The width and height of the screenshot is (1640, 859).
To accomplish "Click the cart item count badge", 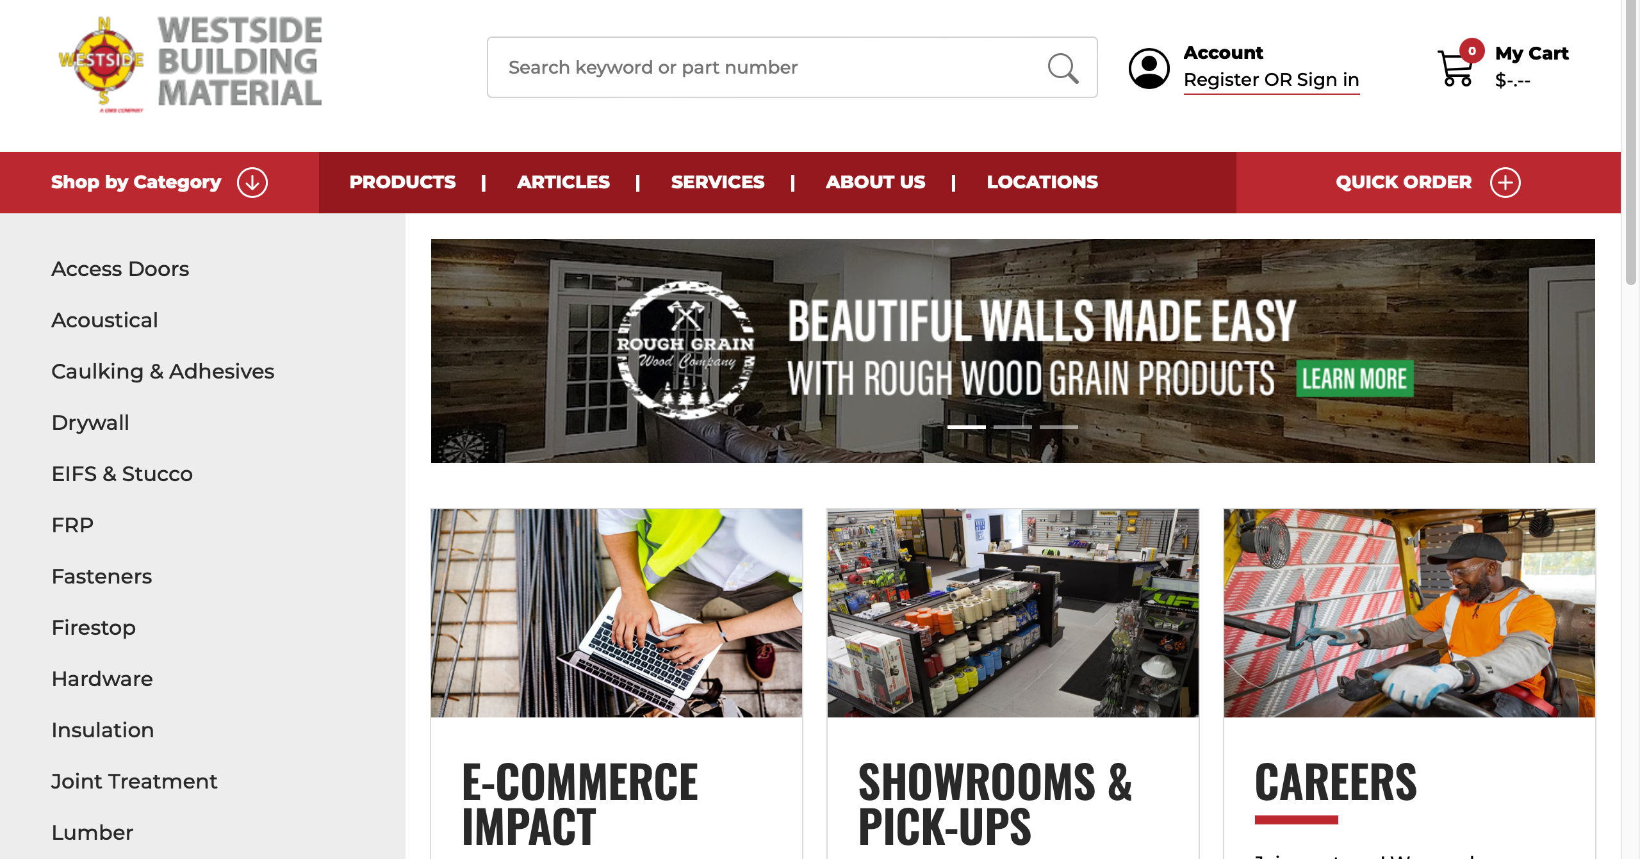I will click(1472, 51).
